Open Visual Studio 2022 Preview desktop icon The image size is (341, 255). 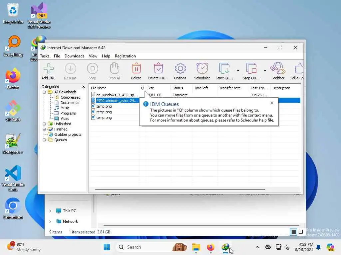39,16
